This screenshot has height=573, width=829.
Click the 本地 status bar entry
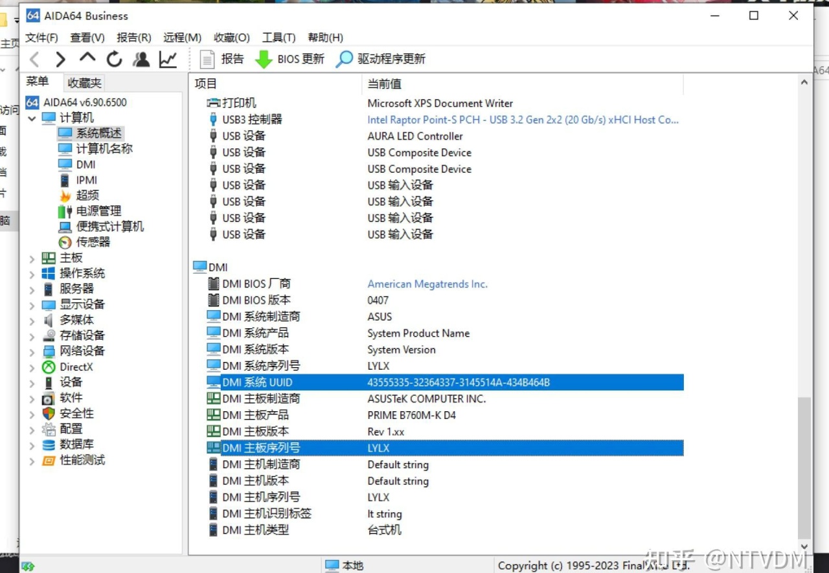pyautogui.click(x=344, y=565)
